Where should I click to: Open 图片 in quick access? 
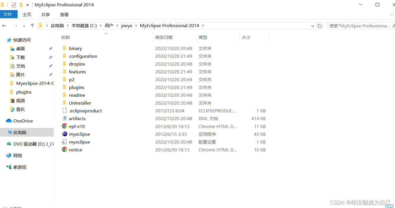coord(20,75)
